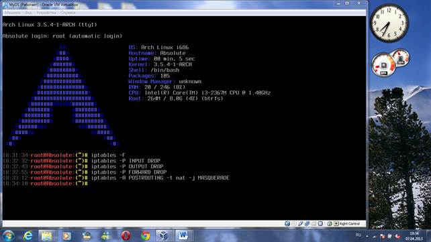Open the Устройства menu

(x=46, y=13)
